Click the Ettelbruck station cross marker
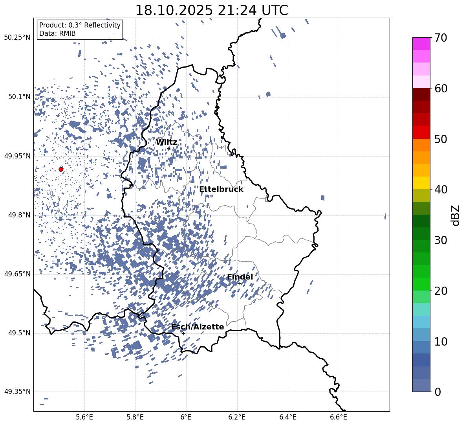465x425 pixels. click(212, 196)
